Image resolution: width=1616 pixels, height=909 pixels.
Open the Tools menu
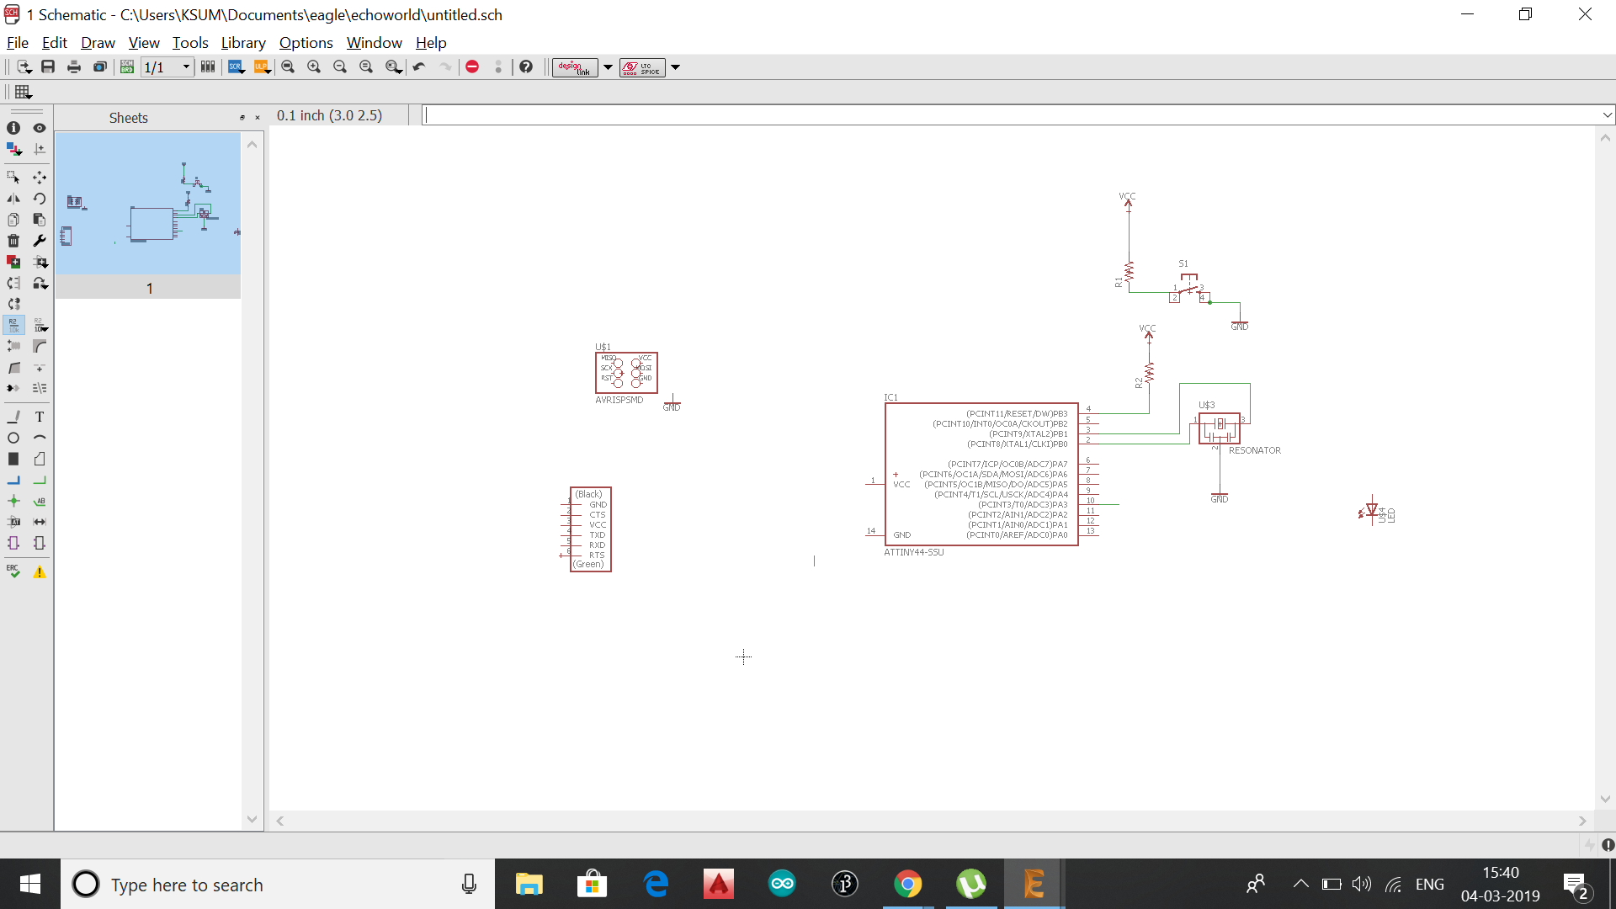(190, 43)
